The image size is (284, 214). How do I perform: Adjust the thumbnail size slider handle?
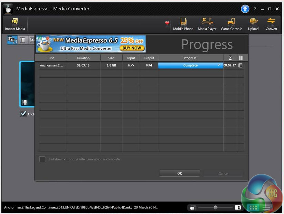(215, 207)
